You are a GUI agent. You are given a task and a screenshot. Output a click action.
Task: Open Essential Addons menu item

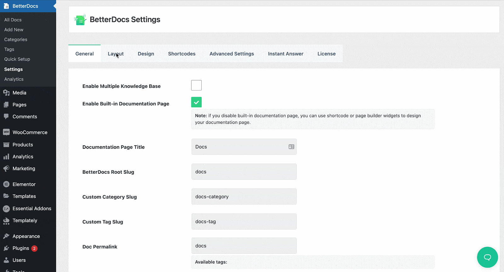point(28,209)
